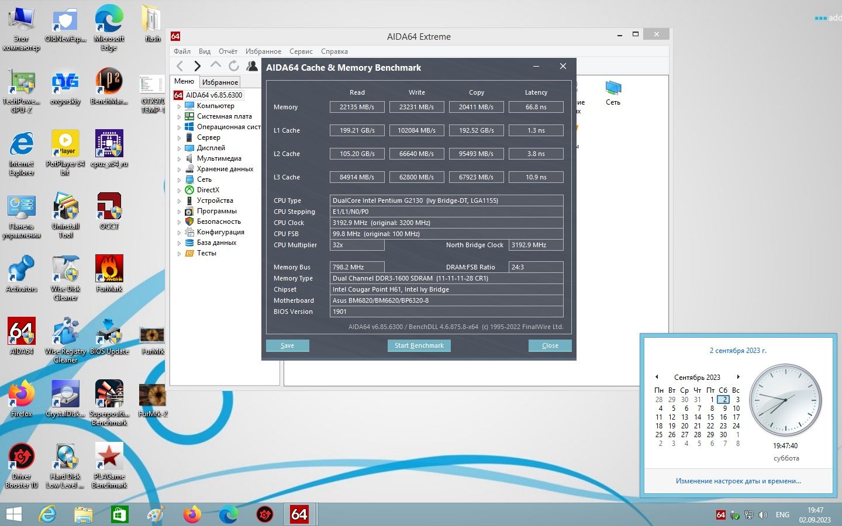
Task: Go to the previous month in calendar
Action: click(657, 377)
